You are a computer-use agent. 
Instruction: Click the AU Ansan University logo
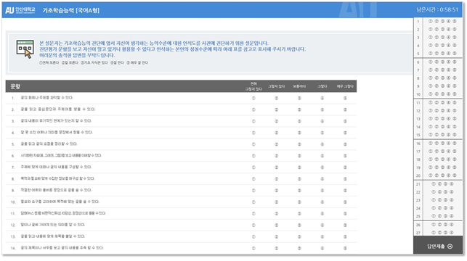coord(20,10)
